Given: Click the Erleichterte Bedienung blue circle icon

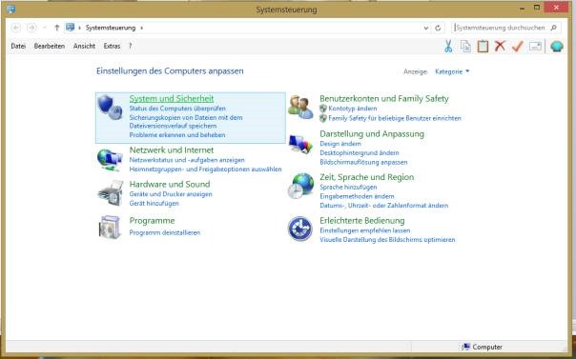Looking at the screenshot, I should [300, 229].
